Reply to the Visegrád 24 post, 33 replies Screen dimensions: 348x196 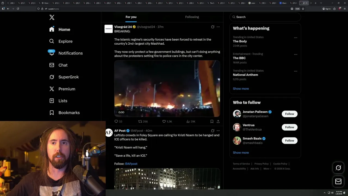pos(118,121)
